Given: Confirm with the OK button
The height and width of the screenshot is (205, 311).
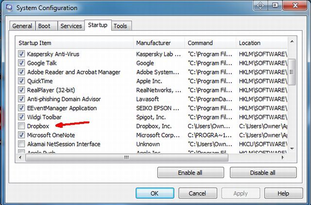Looking at the screenshot, I should pos(155,193).
